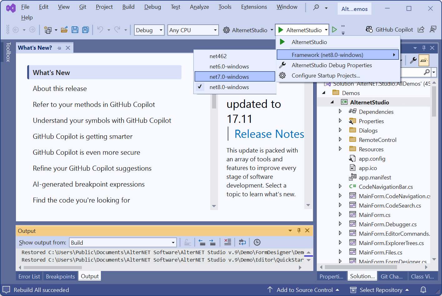The height and width of the screenshot is (296, 442).
Task: Open the Extensions menu
Action: click(x=254, y=7)
